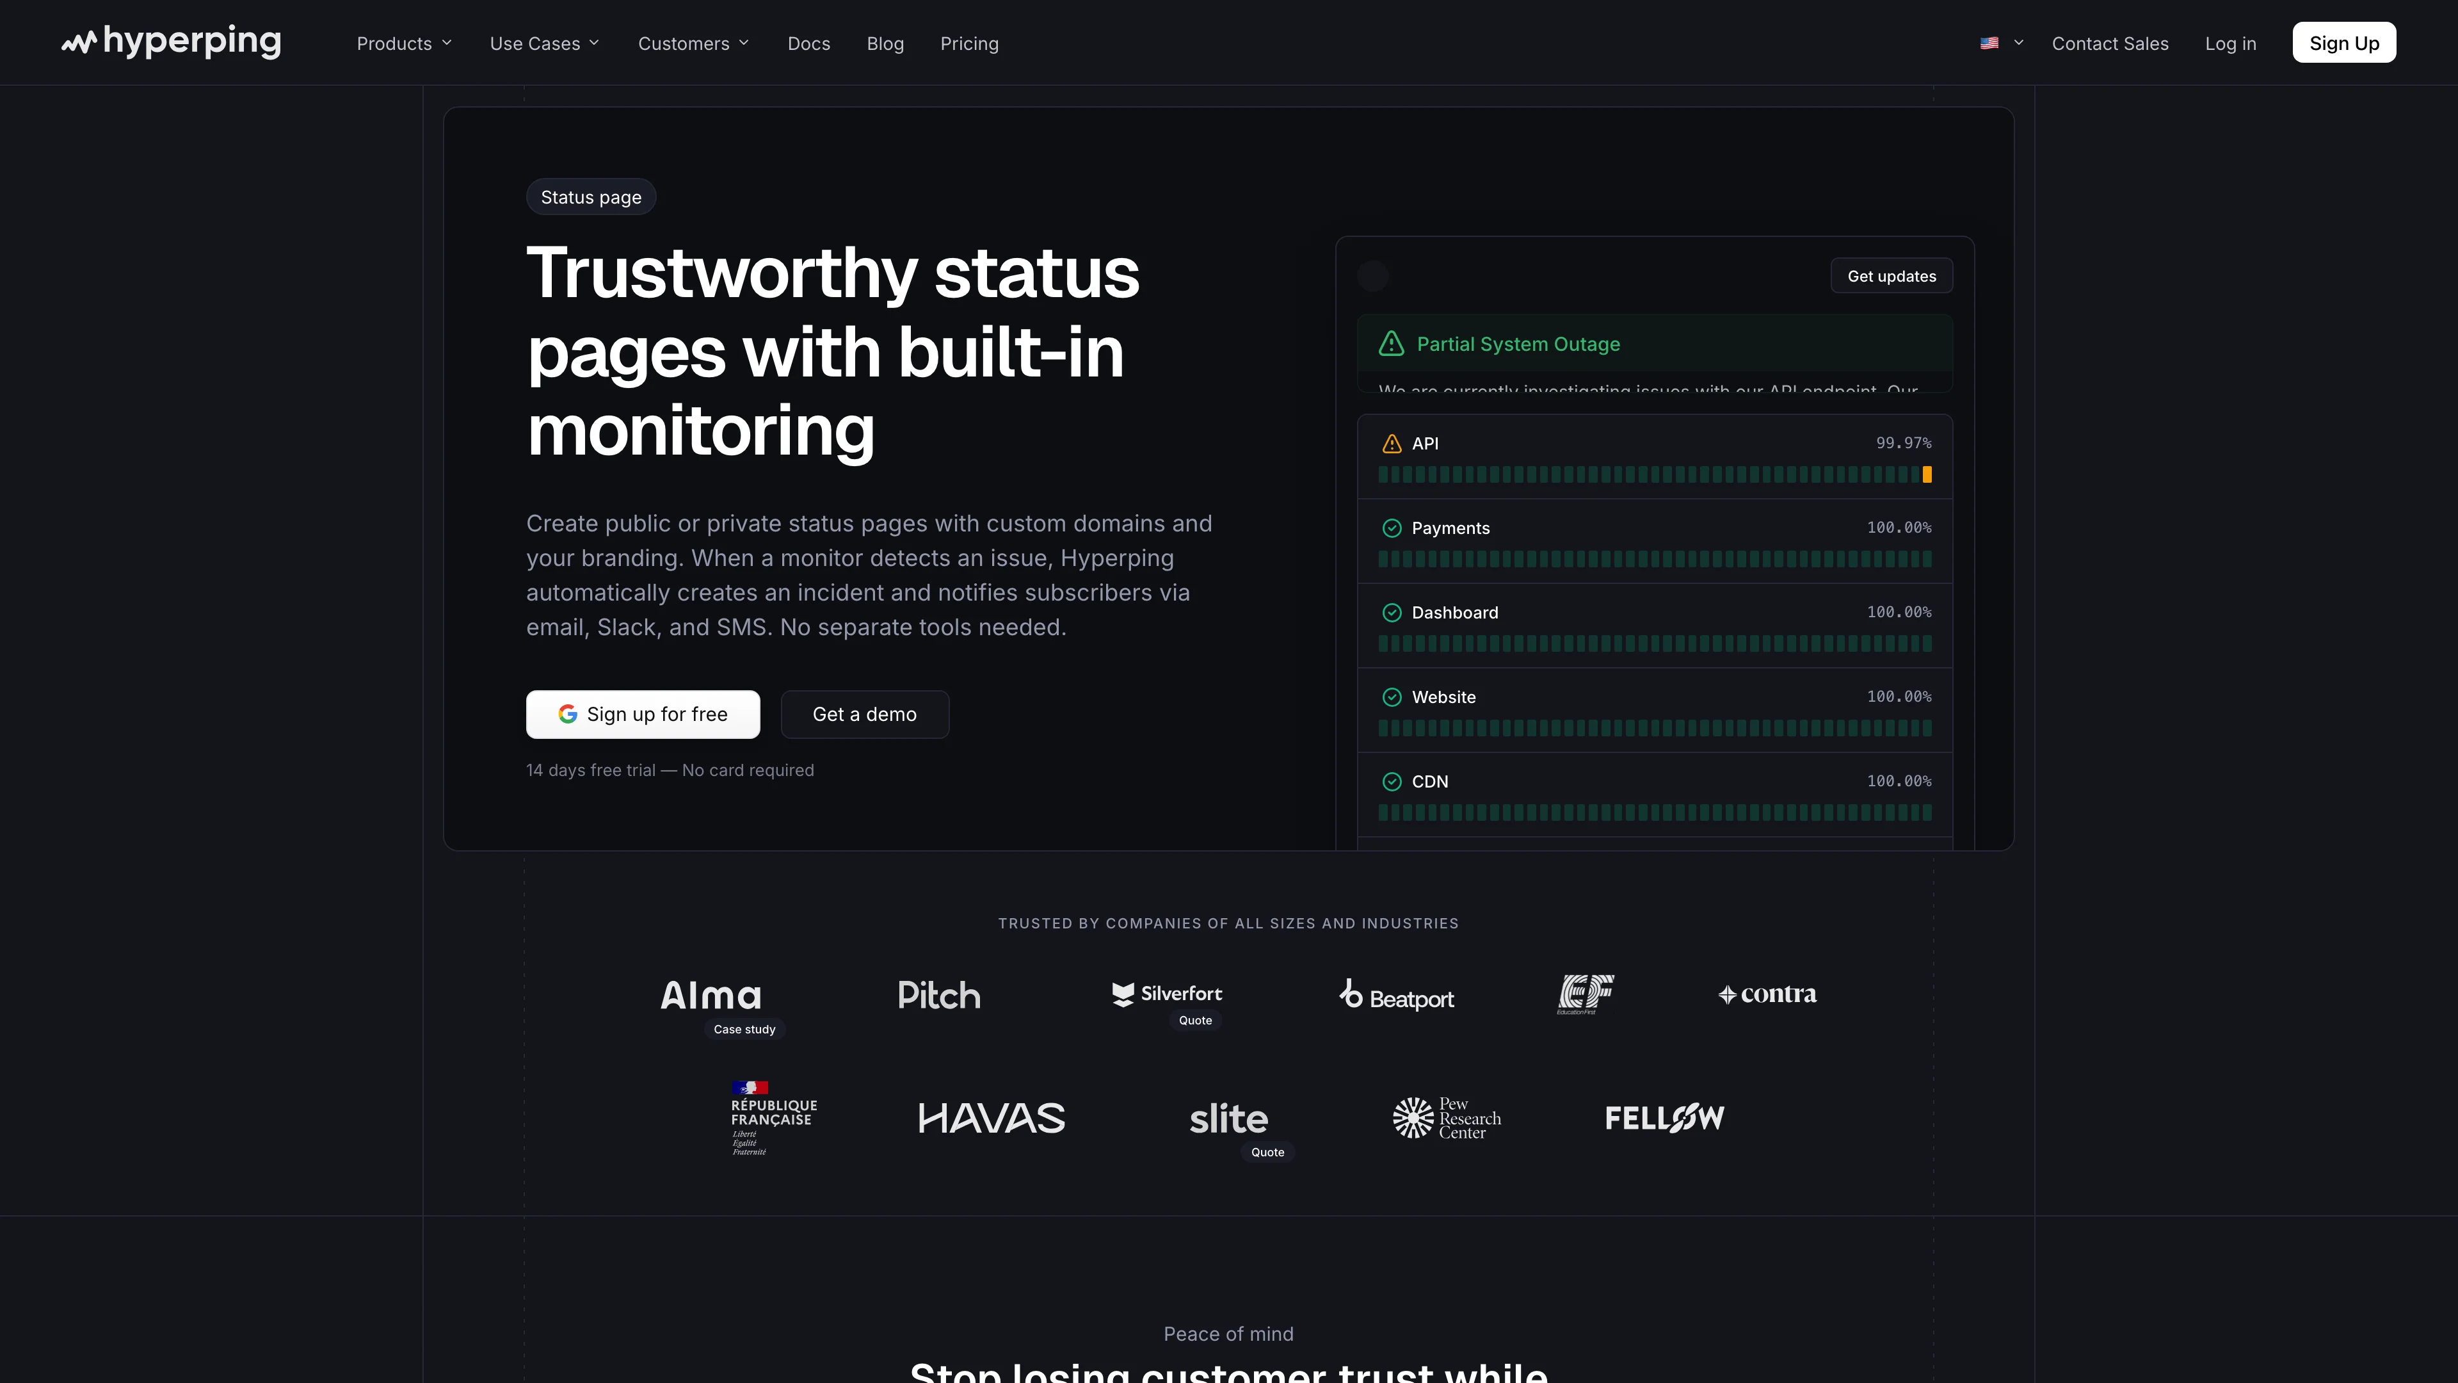The height and width of the screenshot is (1383, 2458).
Task: Go to the Pricing page
Action: click(970, 43)
